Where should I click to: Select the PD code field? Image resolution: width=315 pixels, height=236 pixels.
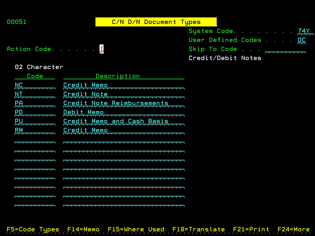click(35, 112)
